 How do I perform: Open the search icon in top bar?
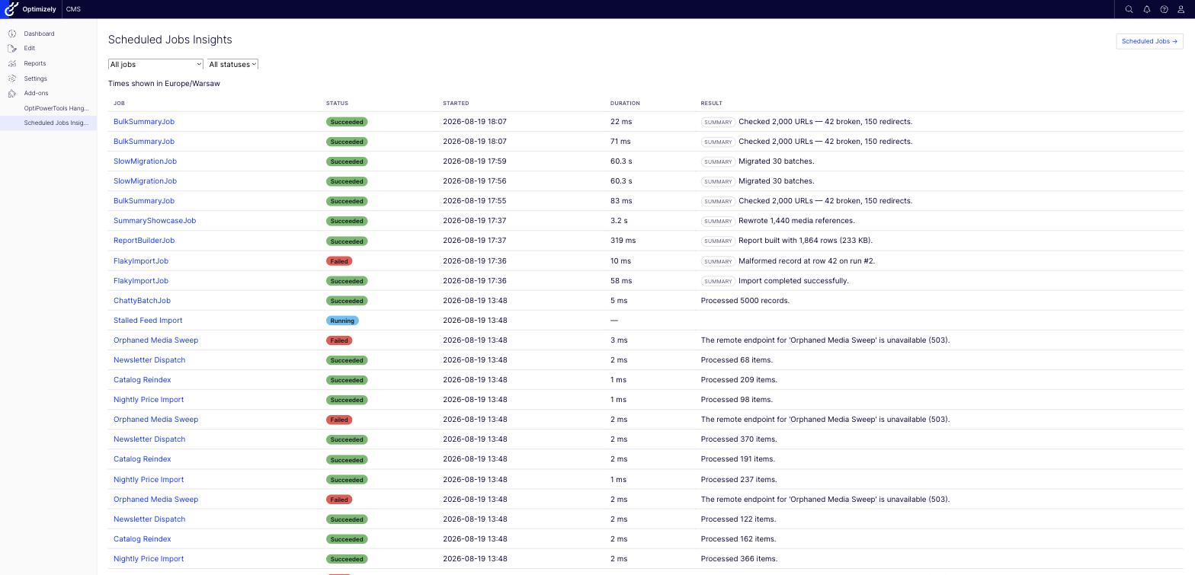[x=1129, y=9]
